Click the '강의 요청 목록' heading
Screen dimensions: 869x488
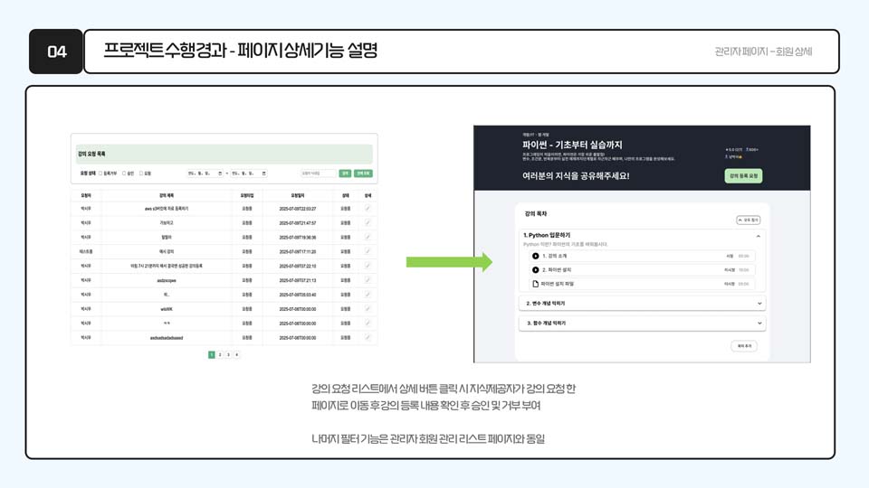coord(91,154)
